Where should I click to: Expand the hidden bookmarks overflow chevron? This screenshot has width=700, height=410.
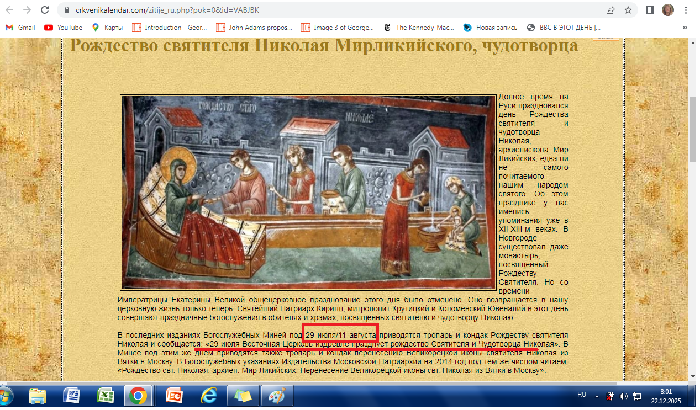[x=685, y=28]
